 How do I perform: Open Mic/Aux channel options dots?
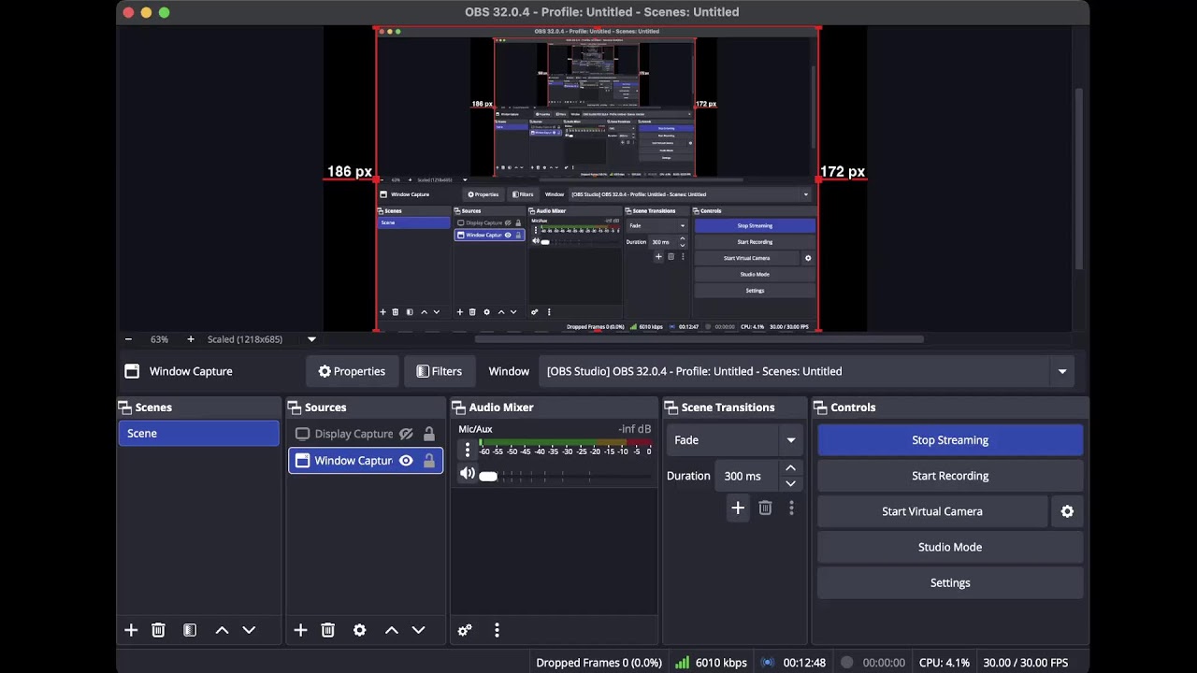coord(468,451)
